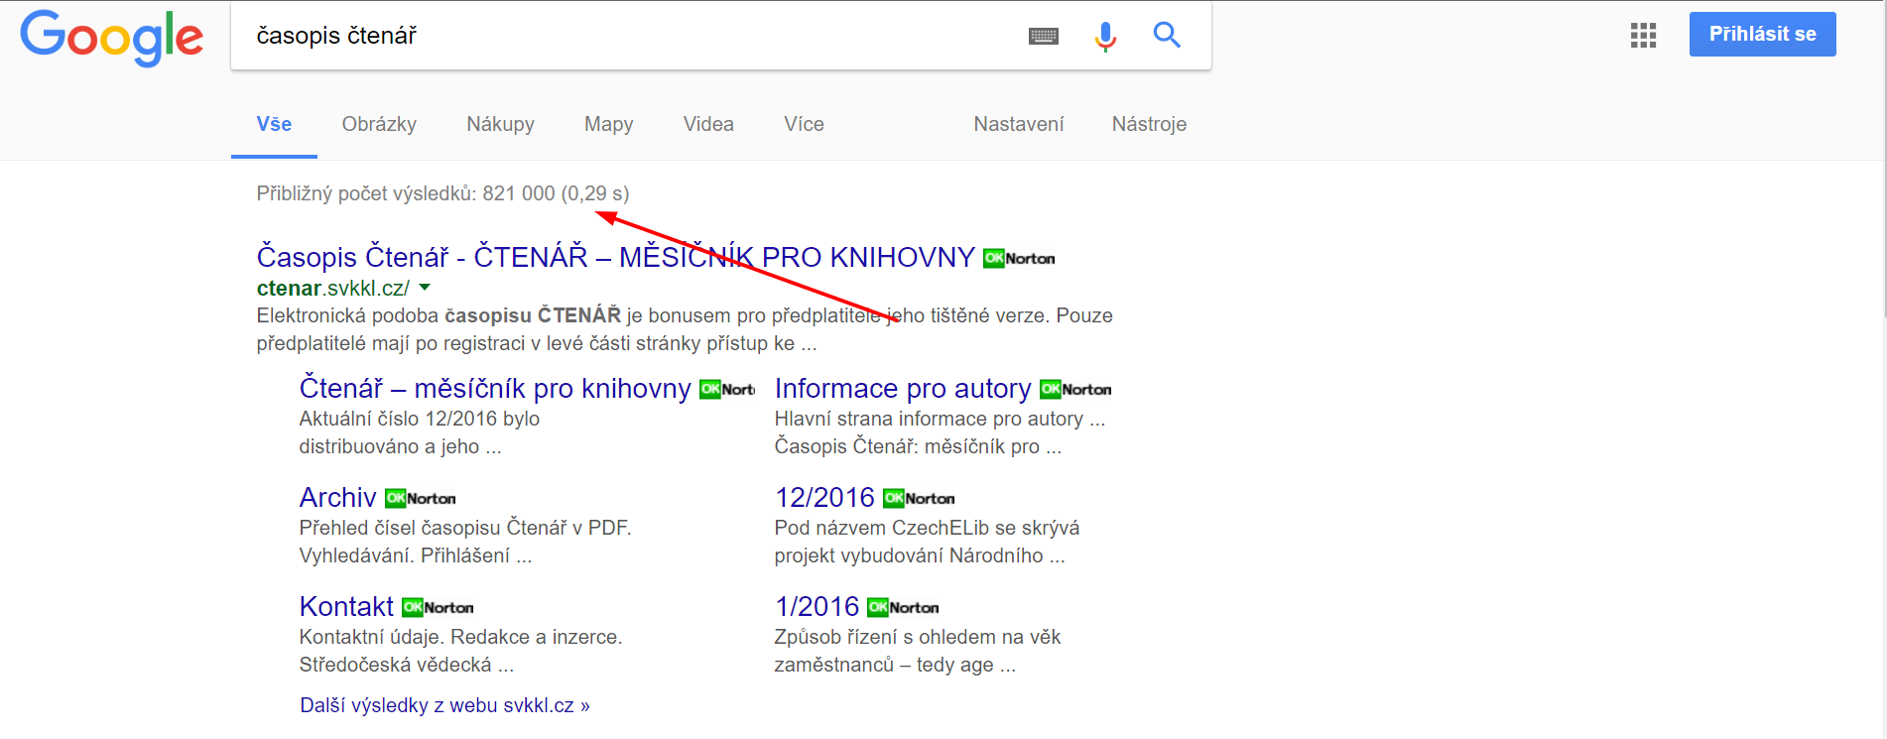
Task: Open Další výsledky z webu svkkl.cz link
Action: (444, 705)
